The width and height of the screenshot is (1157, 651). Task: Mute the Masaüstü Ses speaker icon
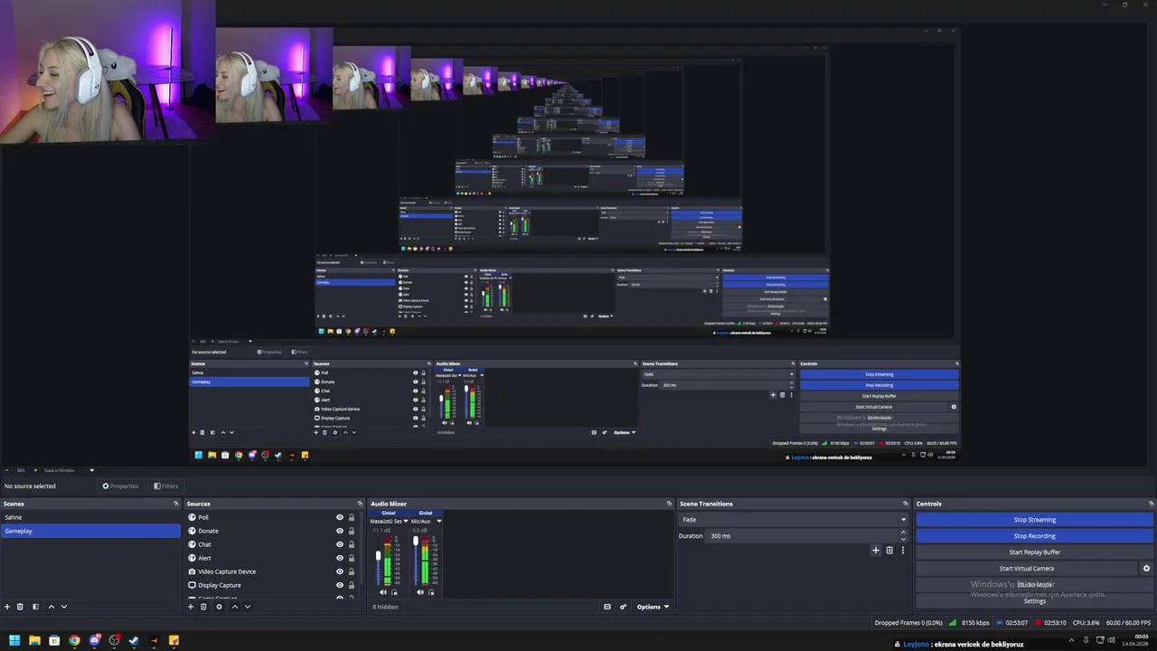[x=382, y=592]
